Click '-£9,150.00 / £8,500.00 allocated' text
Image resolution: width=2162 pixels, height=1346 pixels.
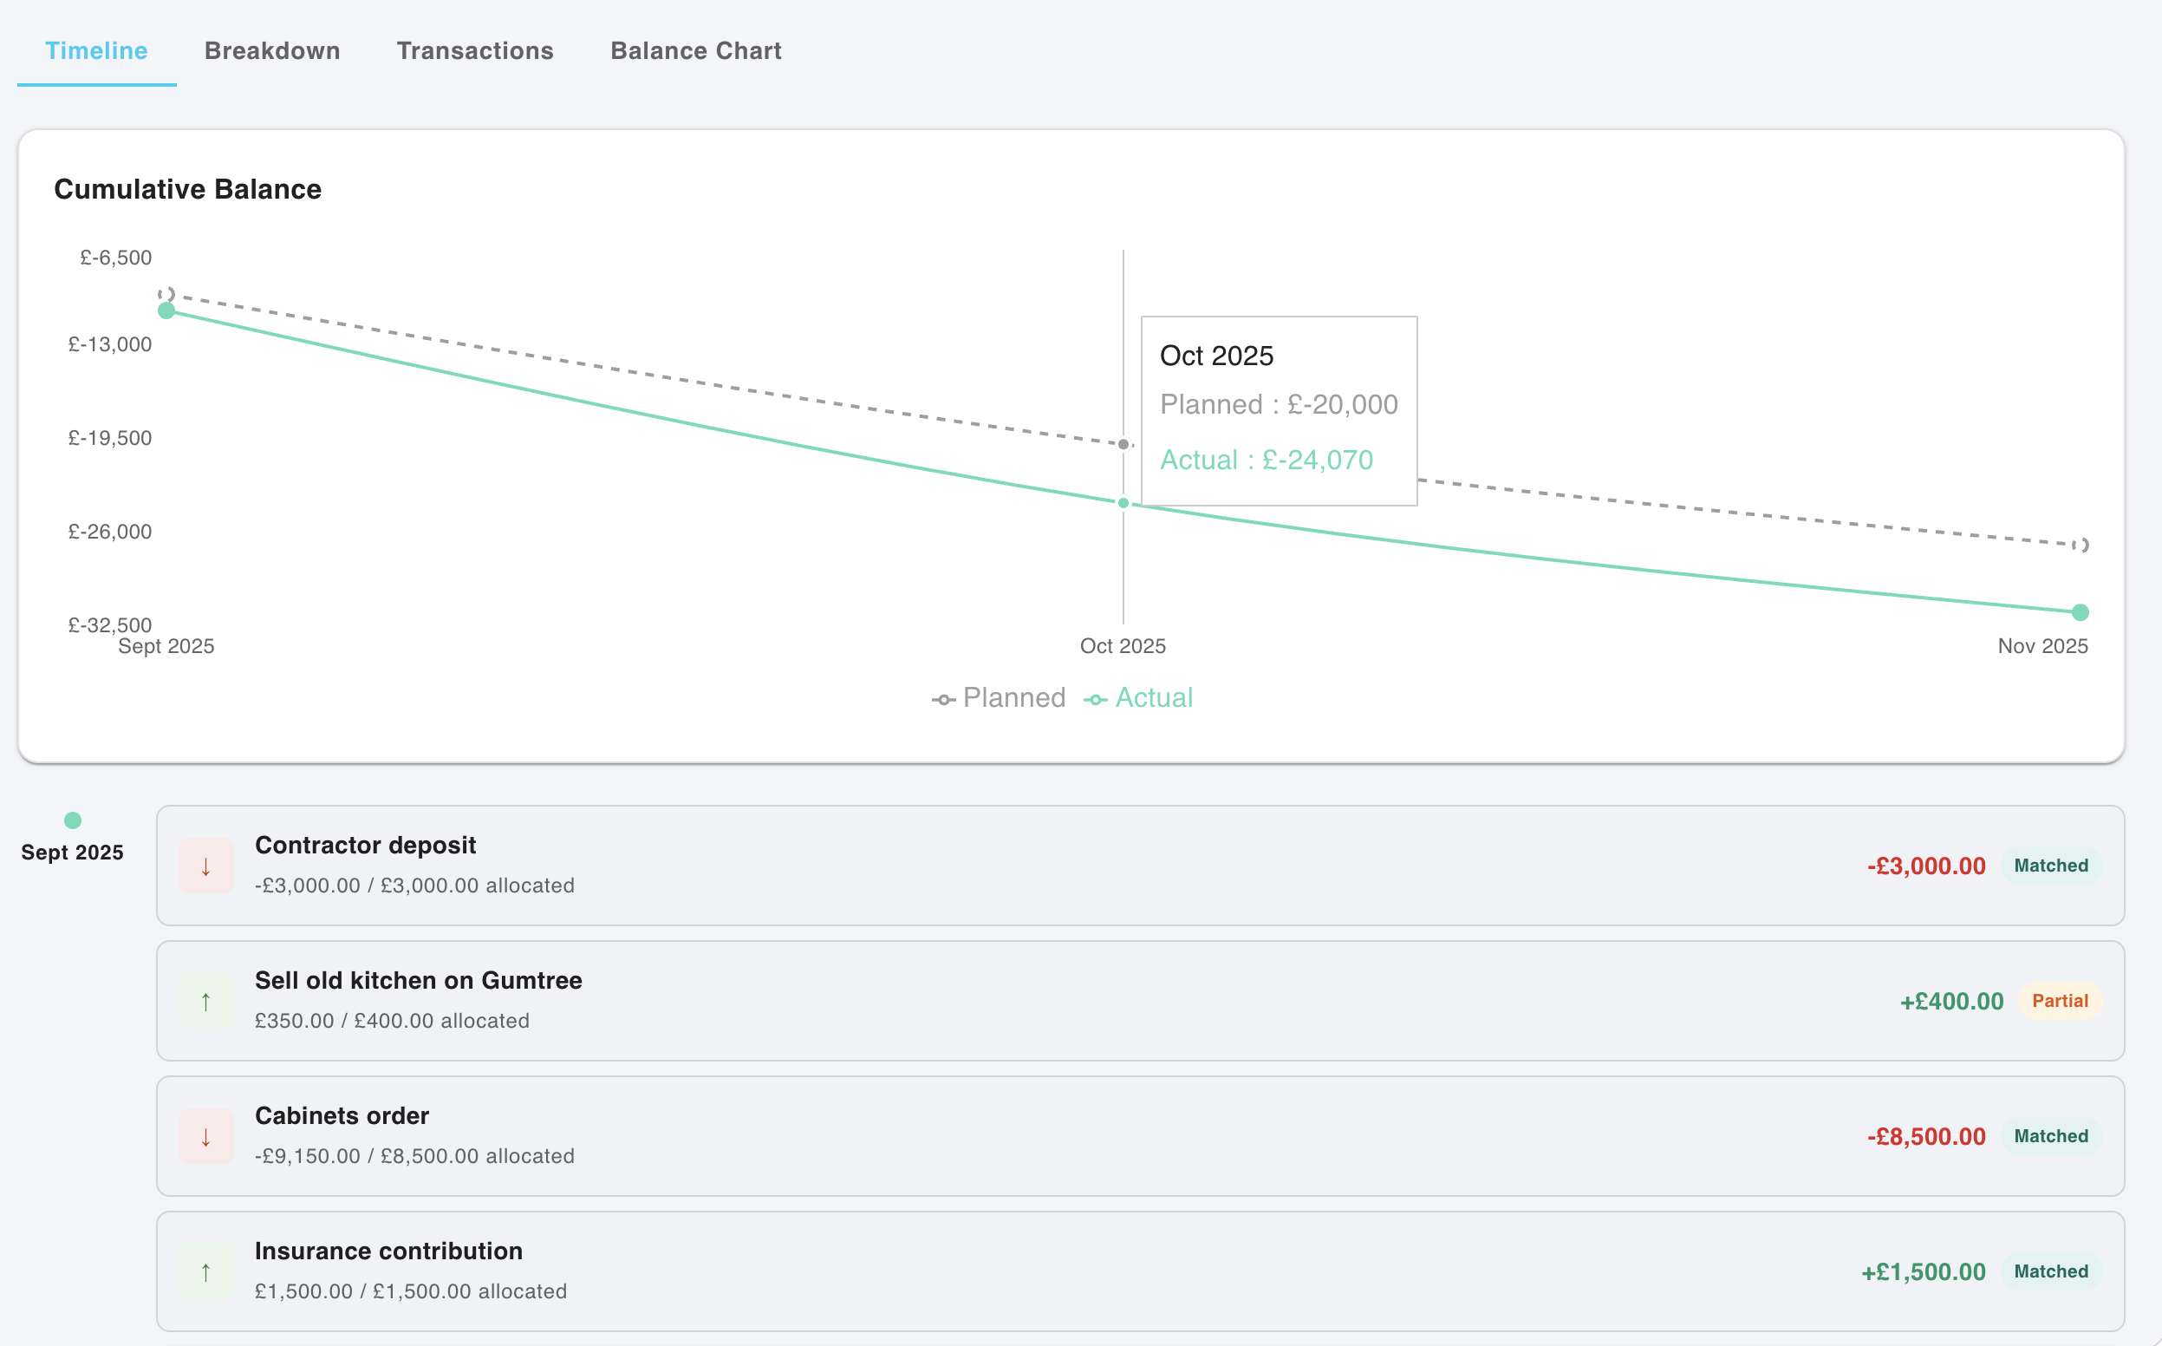pyautogui.click(x=414, y=1156)
